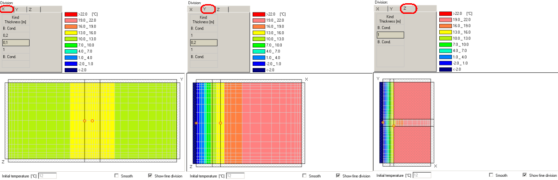Click the 16.0 _ 19.0 orange swatch in right legend
This screenshot has width=558, height=180.
[445, 26]
